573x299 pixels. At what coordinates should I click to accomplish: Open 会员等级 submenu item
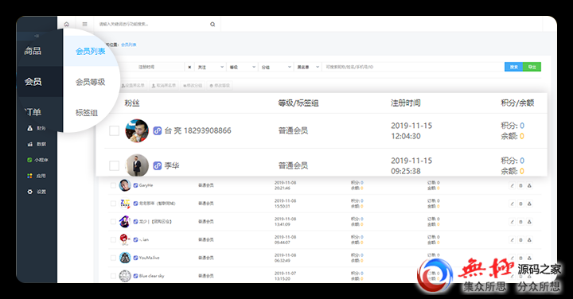[90, 82]
